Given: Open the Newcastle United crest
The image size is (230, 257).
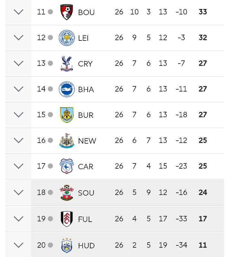Looking at the screenshot, I should tap(67, 141).
